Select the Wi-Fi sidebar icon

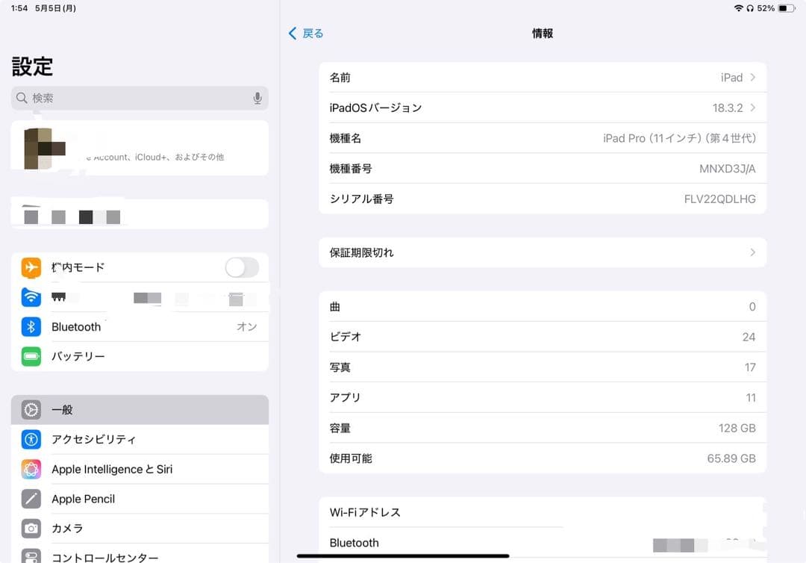point(31,297)
